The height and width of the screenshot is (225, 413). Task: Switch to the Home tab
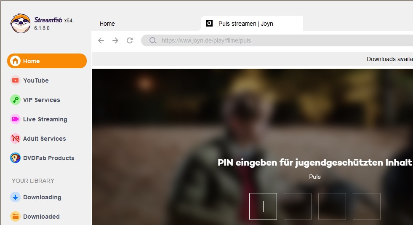coord(107,24)
